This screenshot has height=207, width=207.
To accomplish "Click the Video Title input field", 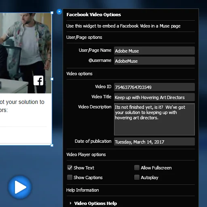I will click(154, 97).
